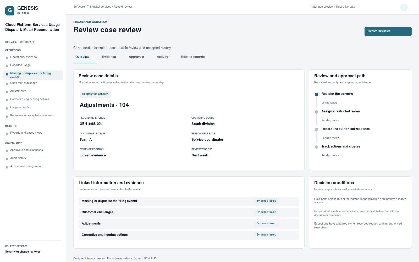Open Corrective engineering actions in sidebar
This screenshot has height=262, width=419.
coord(33,99)
